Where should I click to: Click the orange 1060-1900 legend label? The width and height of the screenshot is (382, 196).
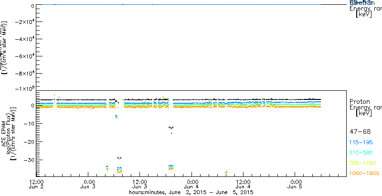[364, 174]
